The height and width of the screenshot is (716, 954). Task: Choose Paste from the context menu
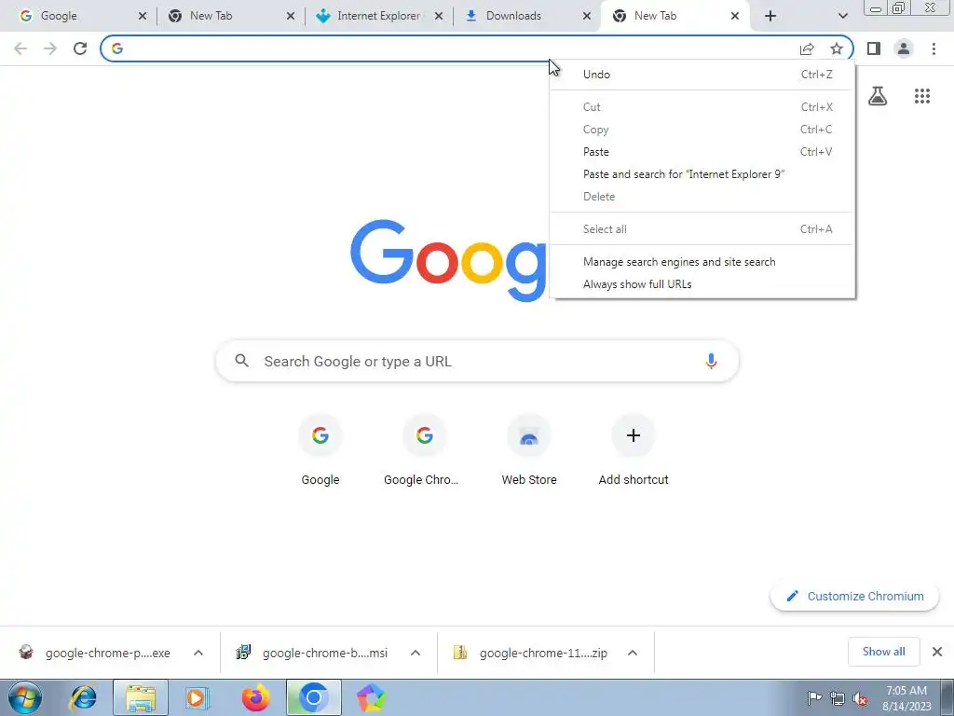702,152
